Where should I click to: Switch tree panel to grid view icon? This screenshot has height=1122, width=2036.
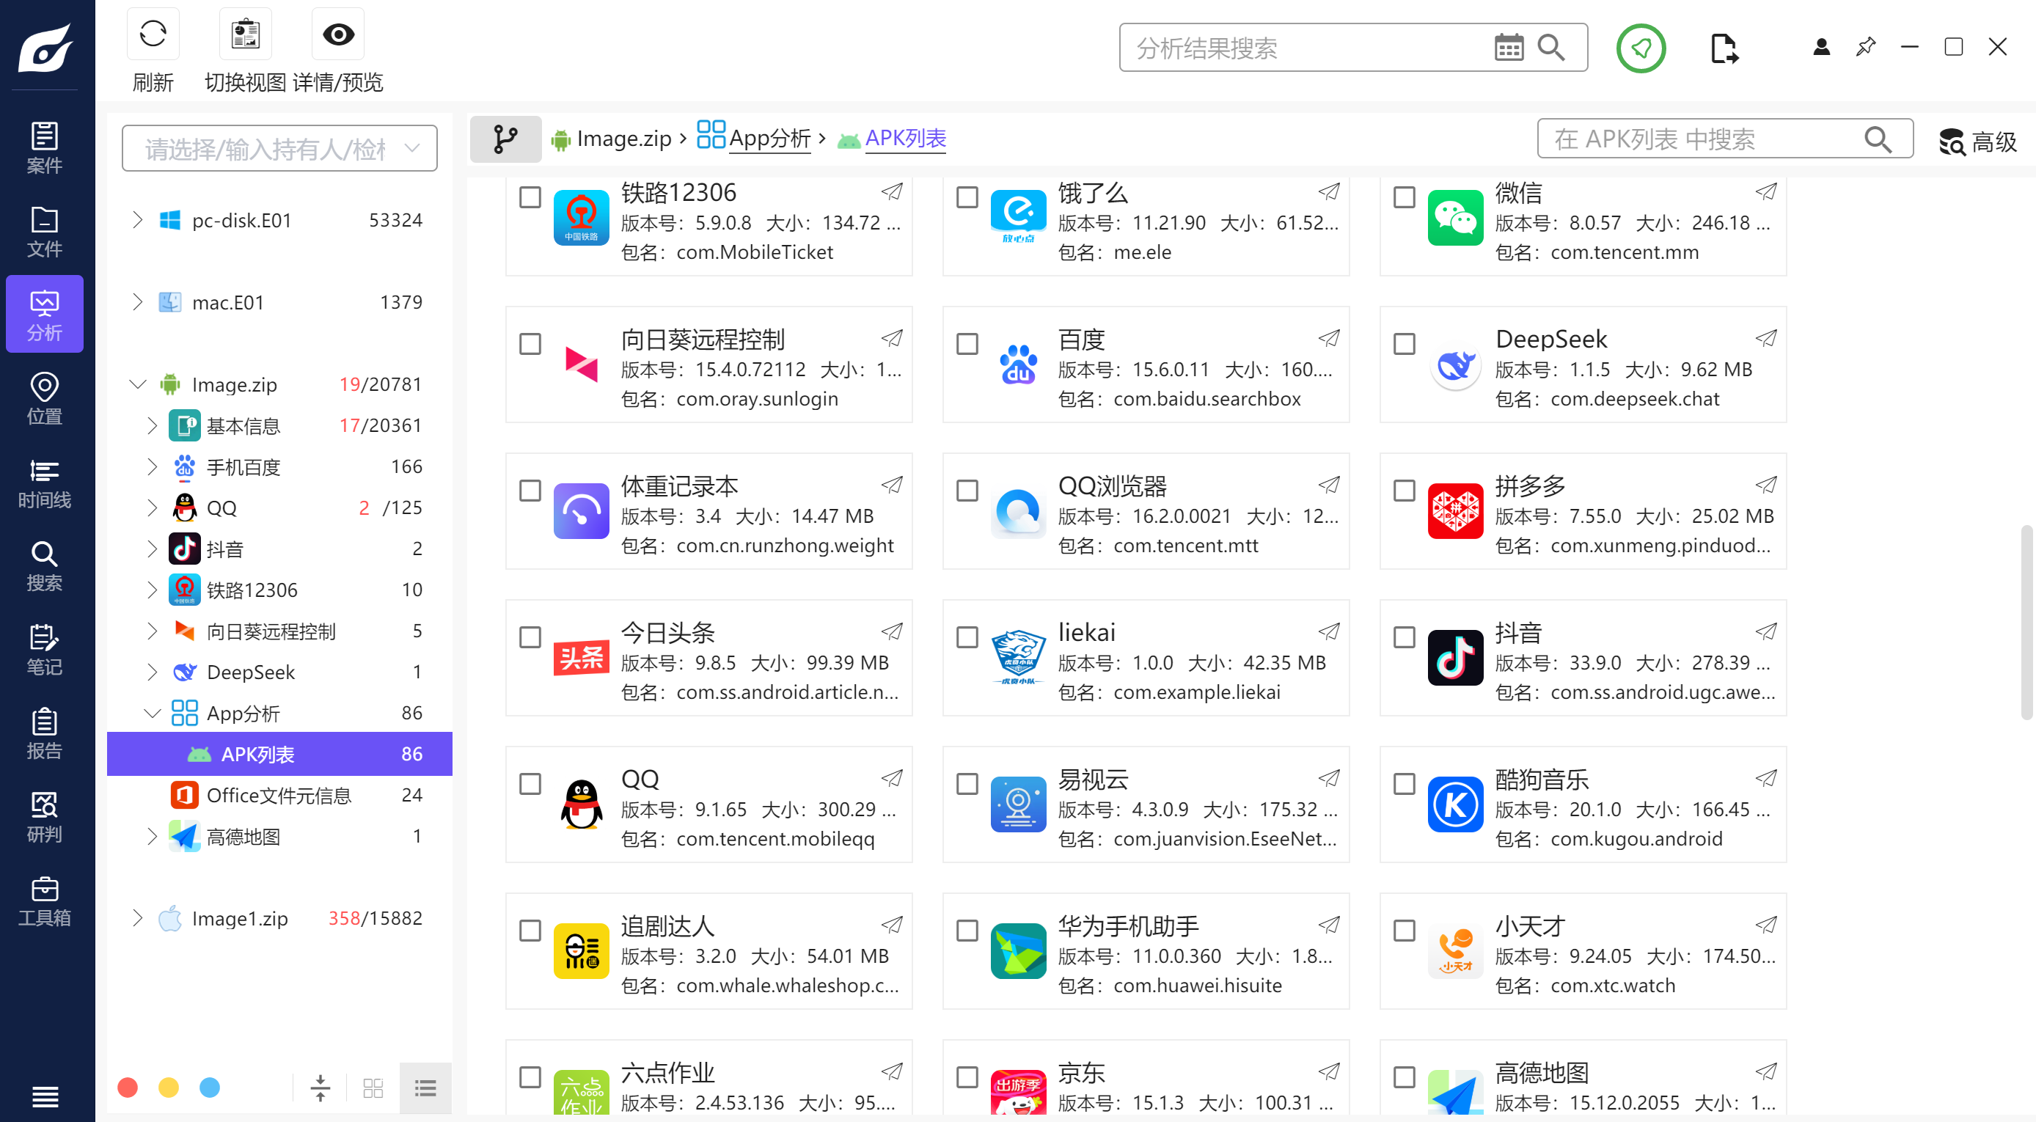[x=373, y=1088]
